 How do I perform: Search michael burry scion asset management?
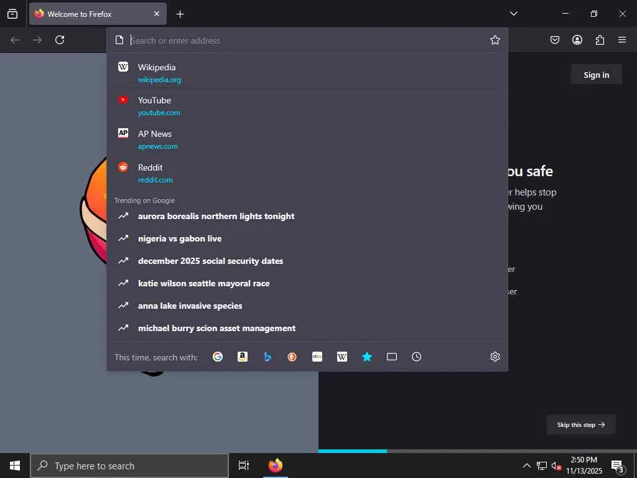tap(307, 328)
